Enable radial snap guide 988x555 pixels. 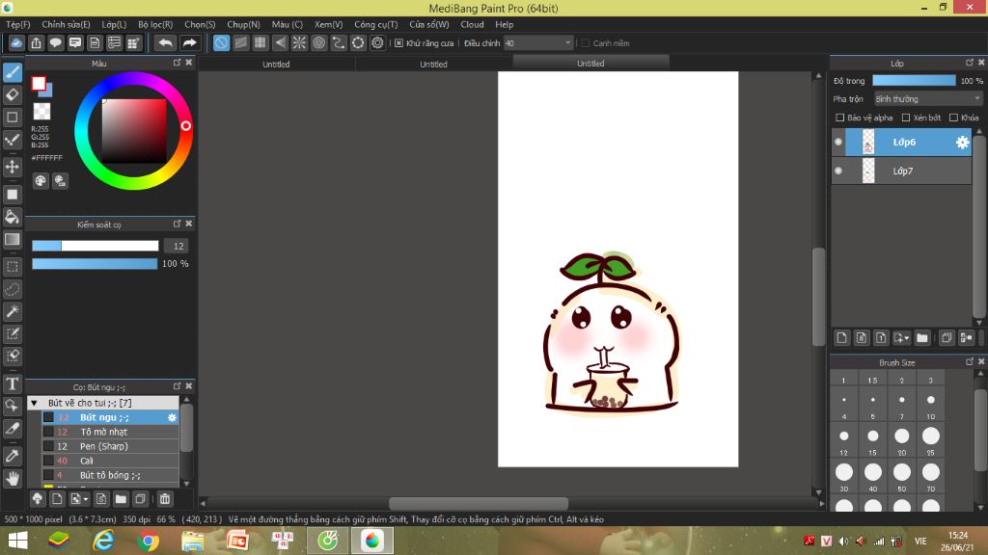pos(299,42)
